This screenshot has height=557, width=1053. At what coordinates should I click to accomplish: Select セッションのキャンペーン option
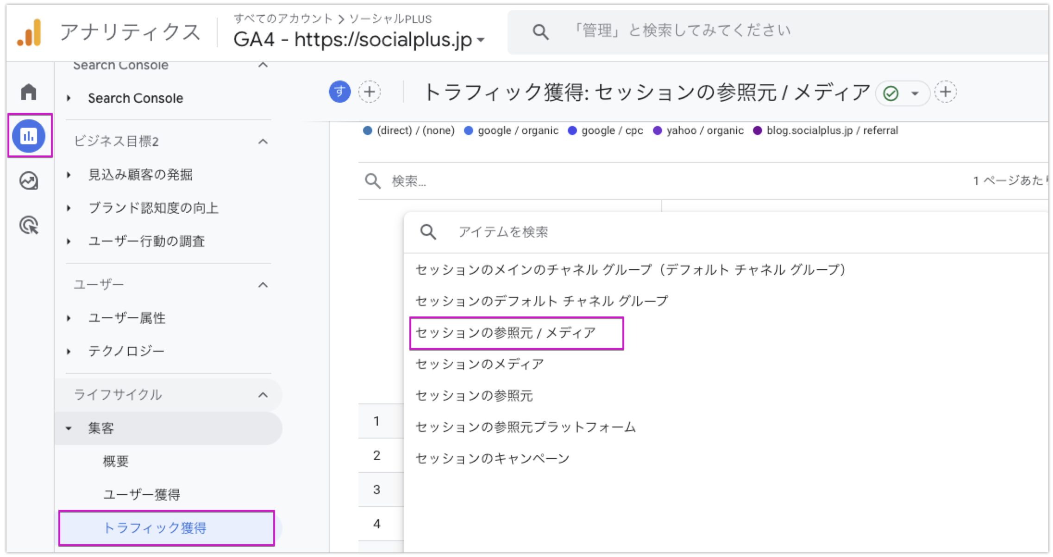tap(492, 458)
